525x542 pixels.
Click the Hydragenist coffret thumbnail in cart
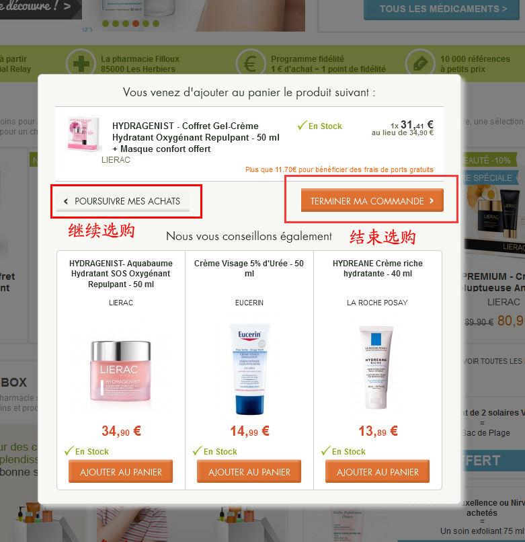(84, 134)
